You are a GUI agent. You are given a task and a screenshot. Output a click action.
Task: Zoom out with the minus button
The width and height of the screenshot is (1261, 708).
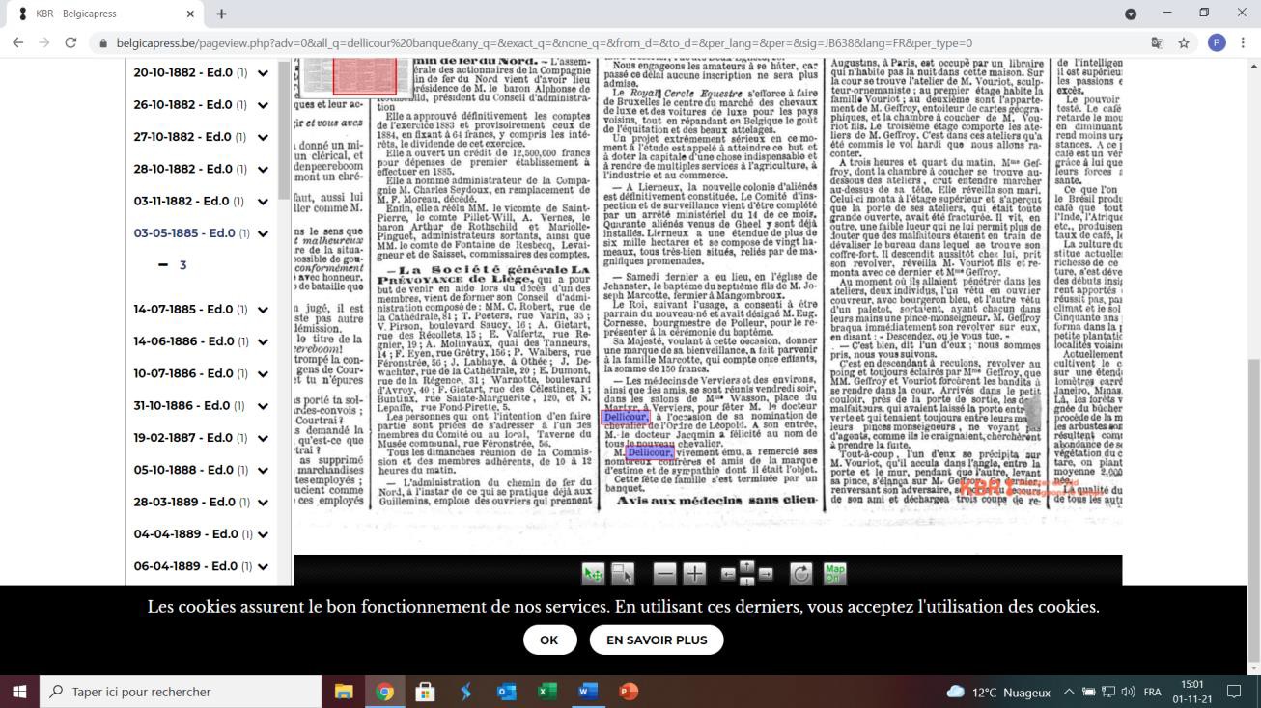(x=665, y=574)
